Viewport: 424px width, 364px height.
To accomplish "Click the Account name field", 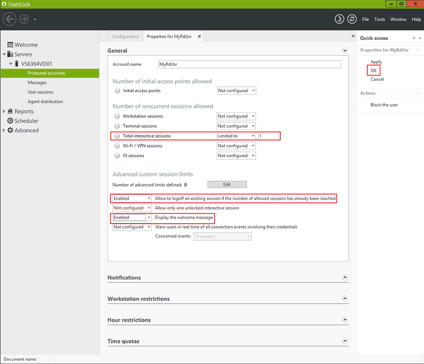I will tap(249, 64).
